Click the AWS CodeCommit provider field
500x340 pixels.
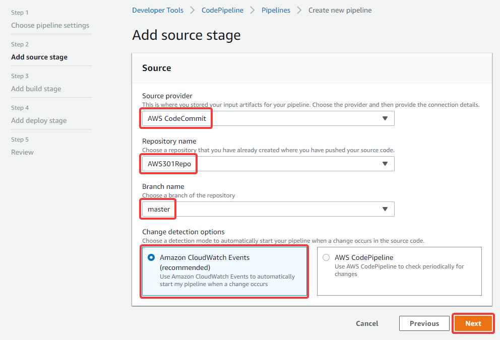click(268, 118)
